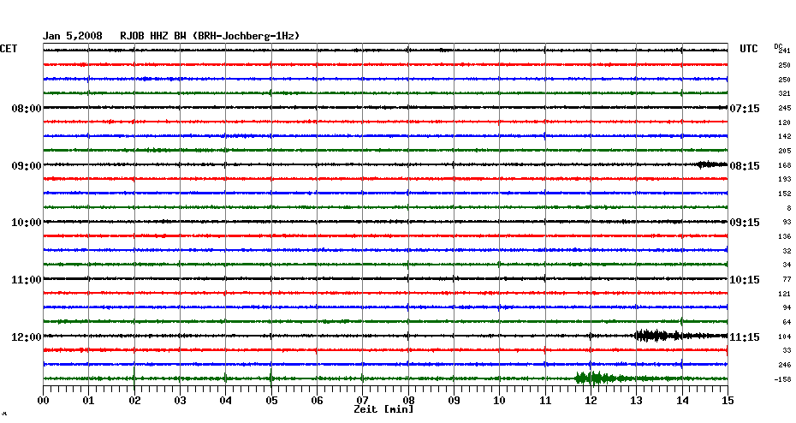The image size is (796, 423).
Task: Select DC value 193
Action: pos(784,179)
